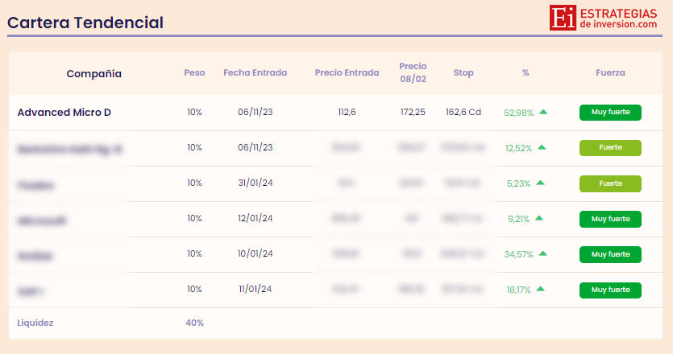
Task: Click the Compañía column header
Action: [93, 73]
